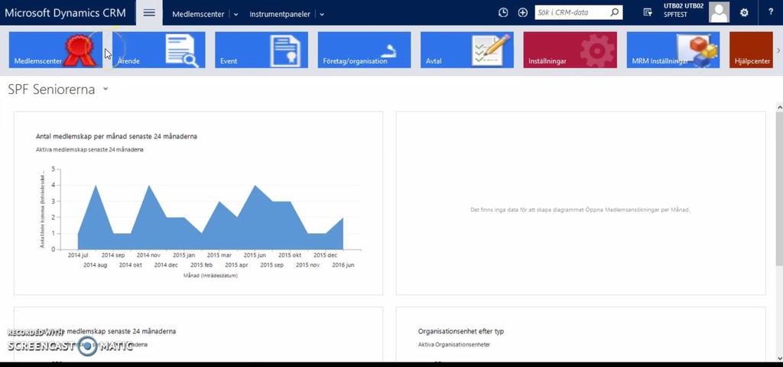783x367 pixels.
Task: Show more tiles with right arrow
Action: coord(778,50)
